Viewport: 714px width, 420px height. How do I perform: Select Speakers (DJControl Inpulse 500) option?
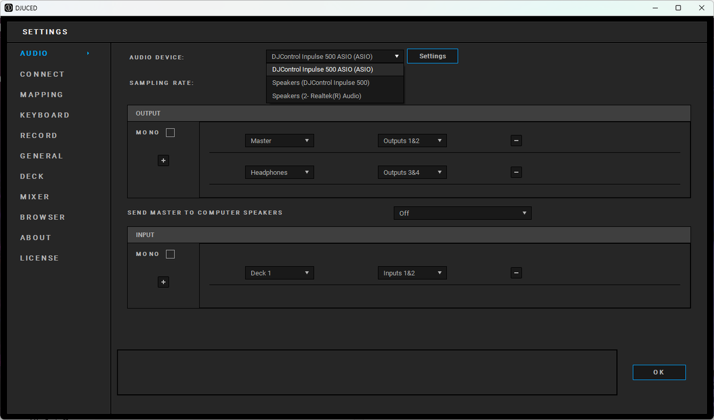click(335, 83)
